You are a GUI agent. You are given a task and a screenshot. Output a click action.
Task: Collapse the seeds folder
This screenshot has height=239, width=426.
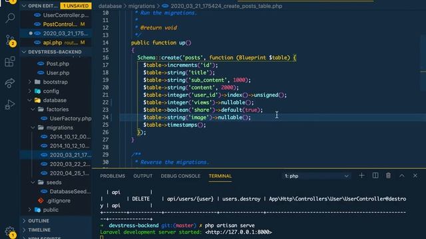click(54, 183)
